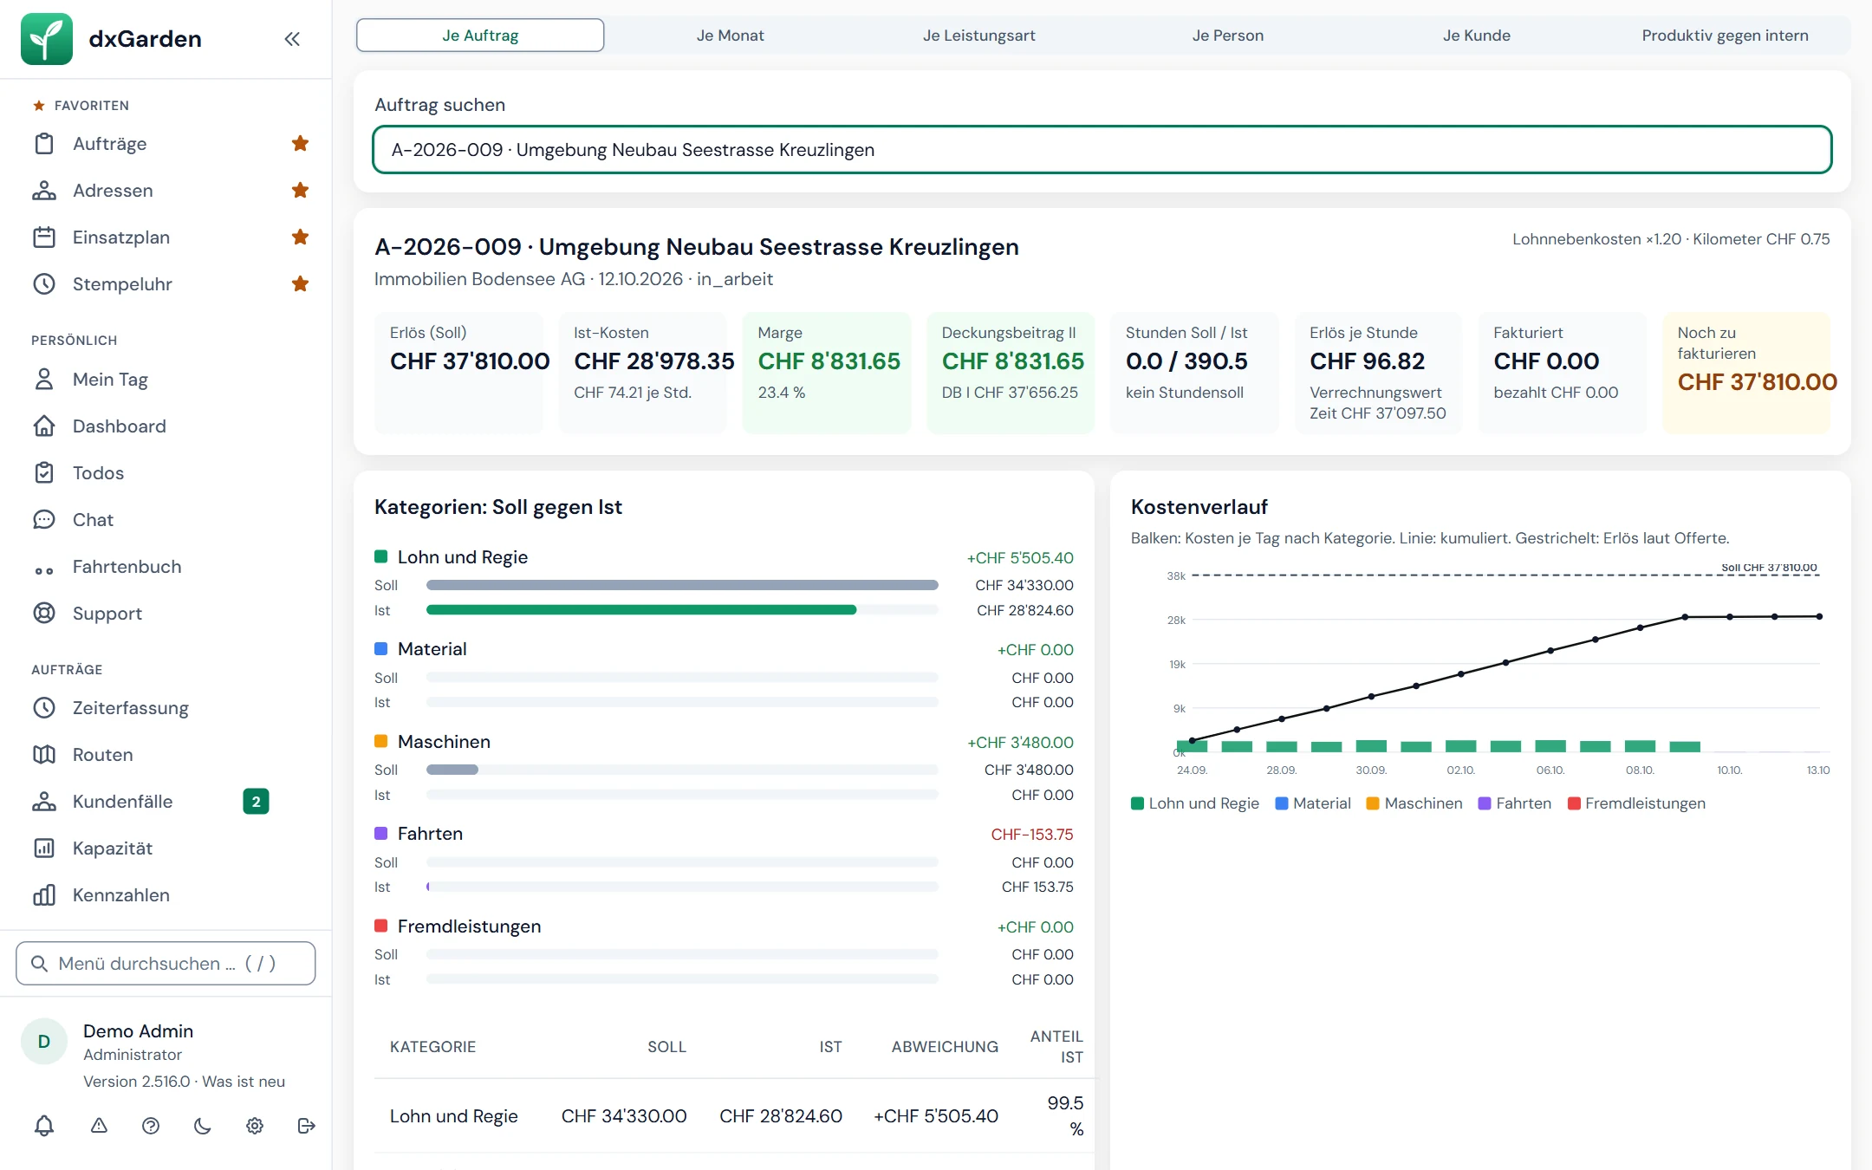Switch to the Je Kunde tab

tap(1476, 36)
